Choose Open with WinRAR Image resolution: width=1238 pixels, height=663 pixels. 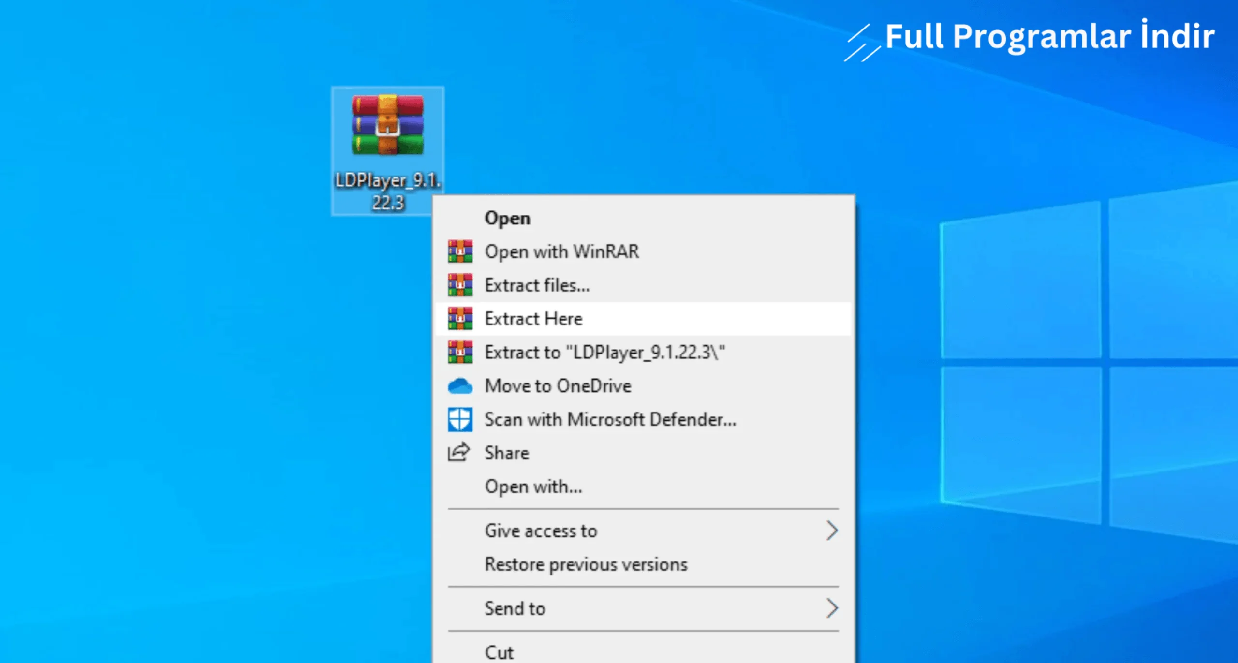tap(643, 251)
